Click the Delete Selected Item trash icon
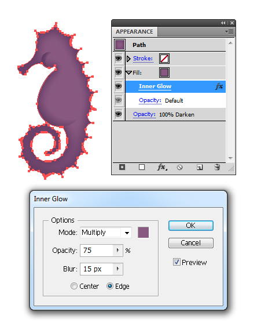 (x=217, y=167)
